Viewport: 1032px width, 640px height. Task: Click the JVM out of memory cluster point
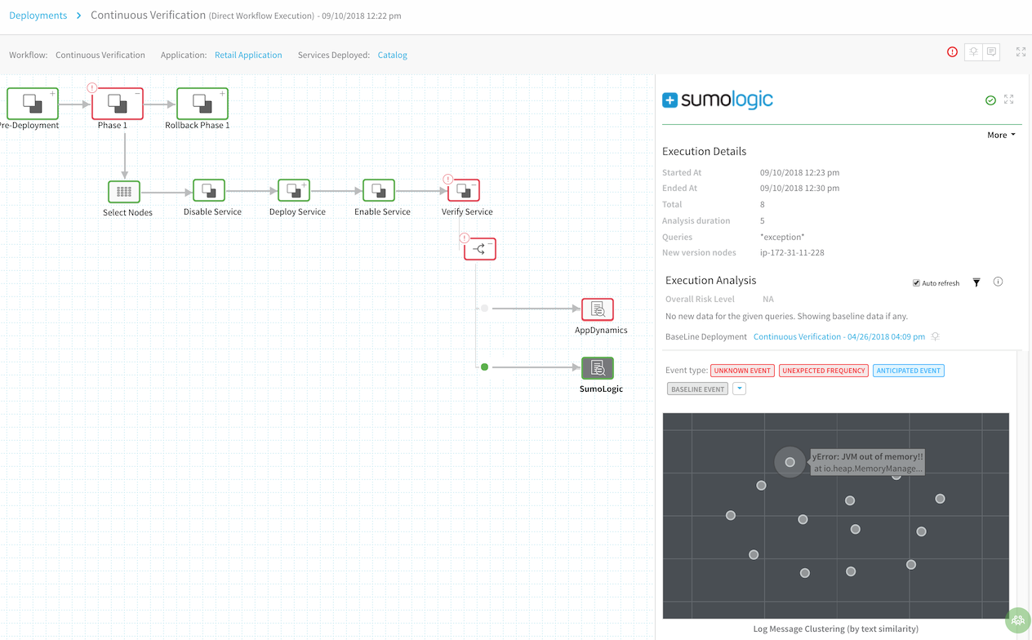tap(790, 462)
